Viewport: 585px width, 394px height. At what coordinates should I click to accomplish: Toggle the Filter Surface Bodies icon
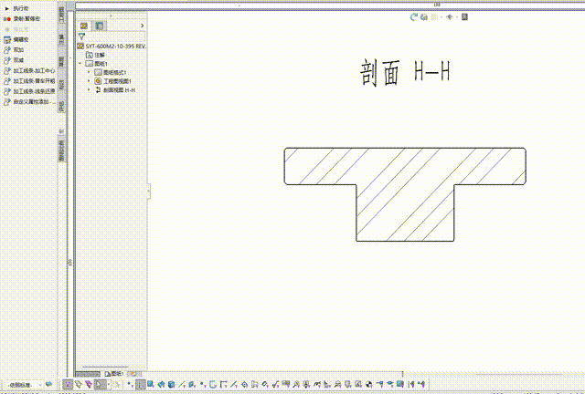[x=161, y=384]
